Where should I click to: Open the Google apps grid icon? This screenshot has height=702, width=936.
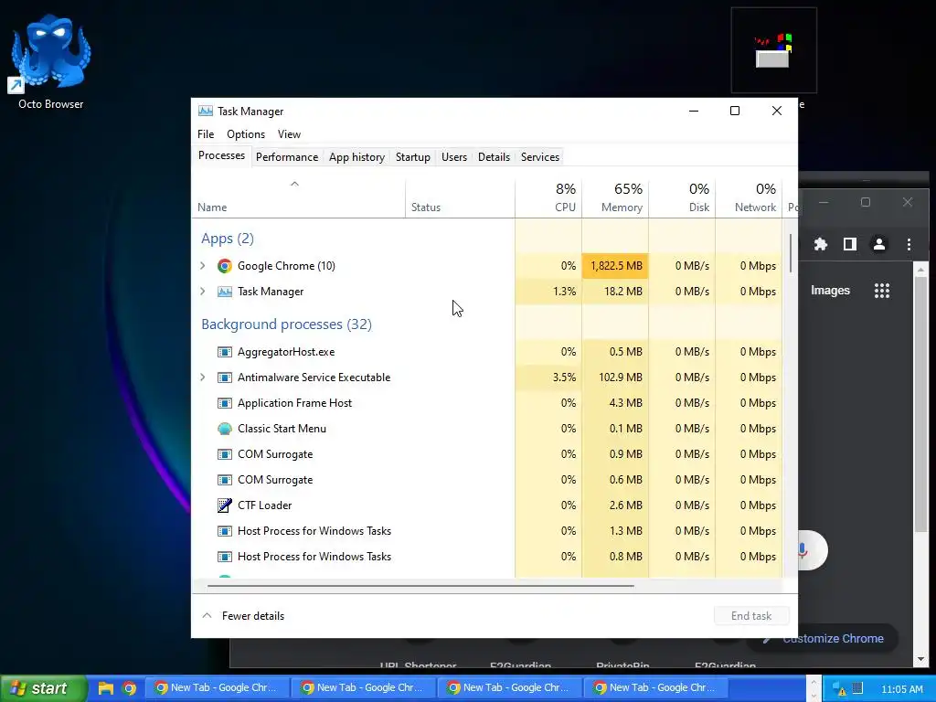(882, 291)
